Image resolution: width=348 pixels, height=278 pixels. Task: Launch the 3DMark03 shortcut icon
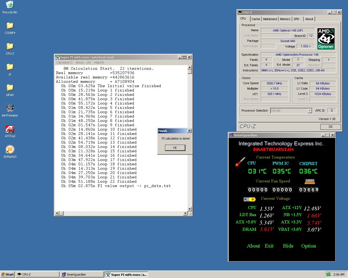click(x=10, y=149)
